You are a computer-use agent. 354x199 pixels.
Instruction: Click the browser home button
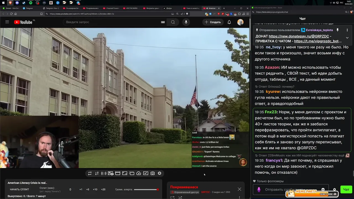(15, 14)
